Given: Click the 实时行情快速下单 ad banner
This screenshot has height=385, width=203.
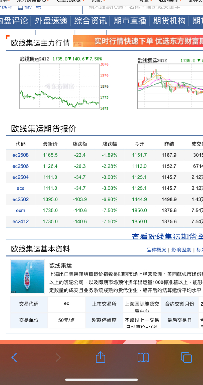Looking at the screenshot, I should 138,41.
